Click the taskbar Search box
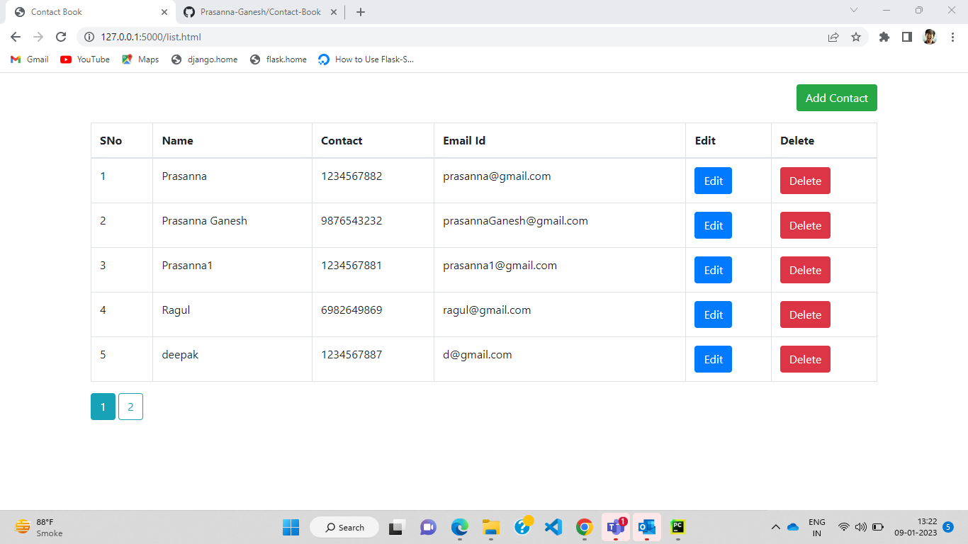This screenshot has width=968, height=544. click(344, 527)
